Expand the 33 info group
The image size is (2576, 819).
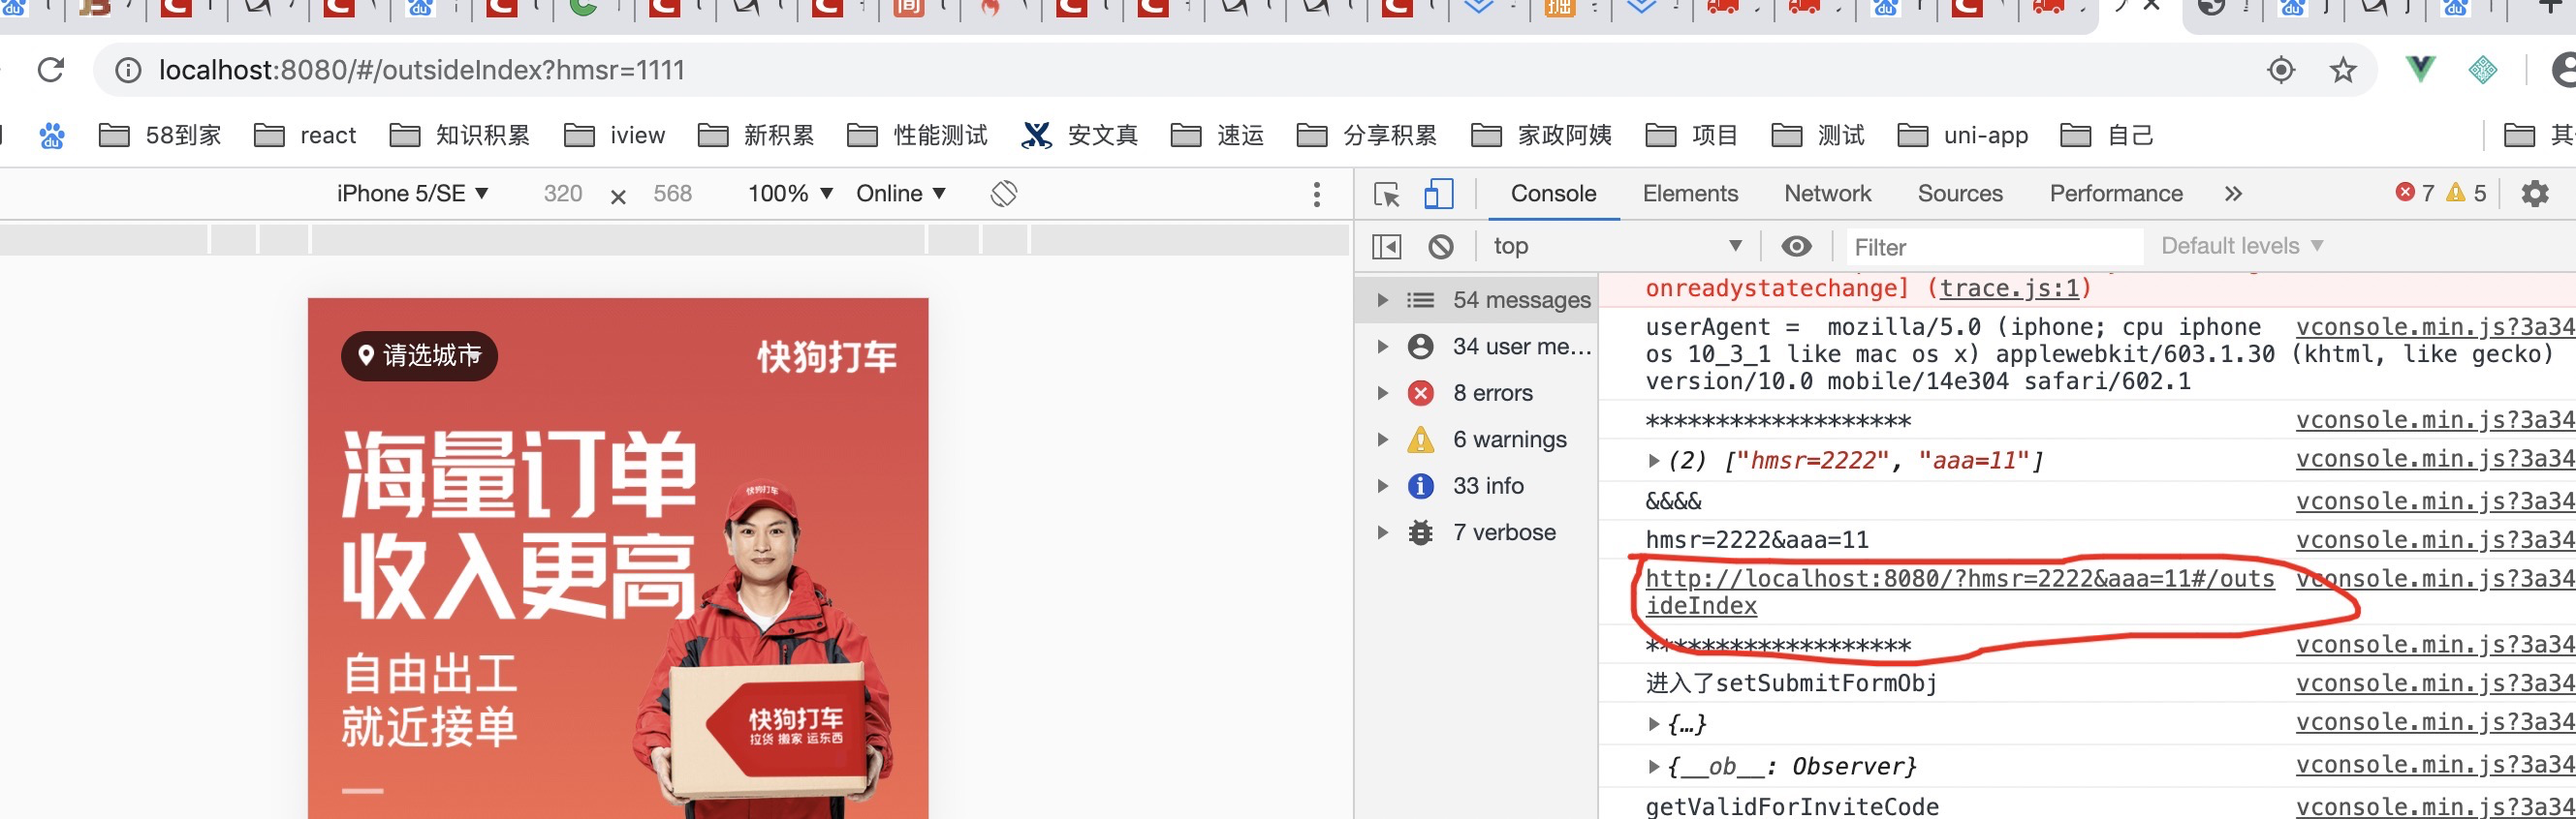tap(1382, 486)
